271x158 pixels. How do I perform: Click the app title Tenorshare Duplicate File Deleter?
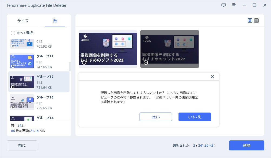coord(36,5)
